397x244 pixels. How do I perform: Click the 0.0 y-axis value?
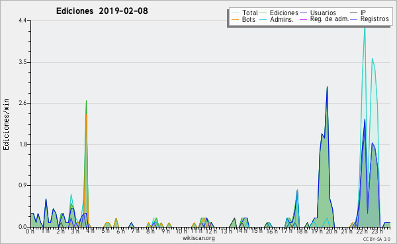click(22, 227)
